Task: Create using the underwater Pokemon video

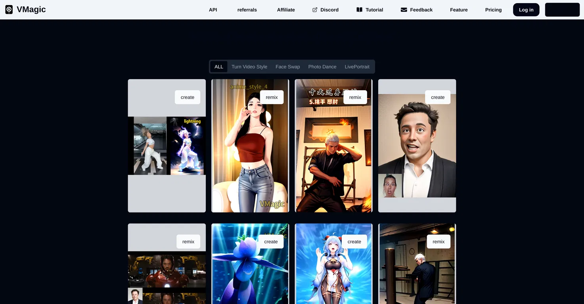Action: click(x=271, y=241)
